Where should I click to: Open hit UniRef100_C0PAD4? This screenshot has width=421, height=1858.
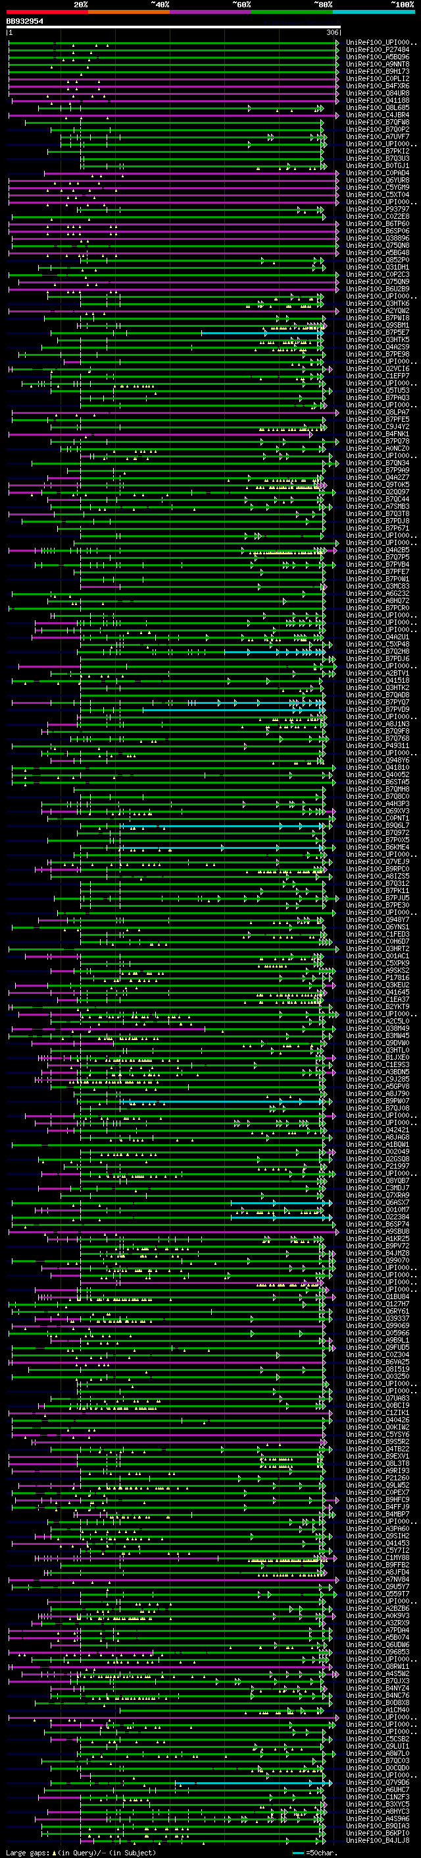[x=378, y=173]
